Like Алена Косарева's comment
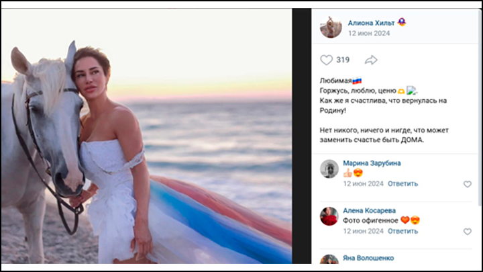 tap(468, 231)
